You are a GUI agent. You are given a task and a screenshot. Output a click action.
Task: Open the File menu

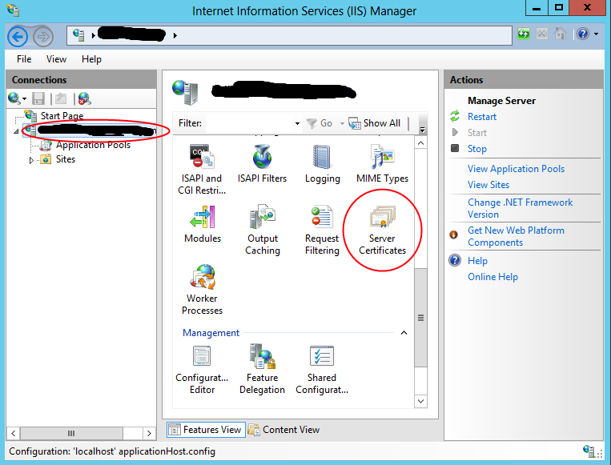click(24, 58)
